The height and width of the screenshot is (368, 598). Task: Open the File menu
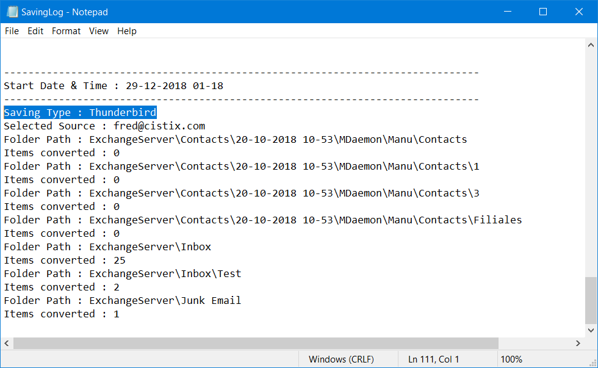(12, 31)
